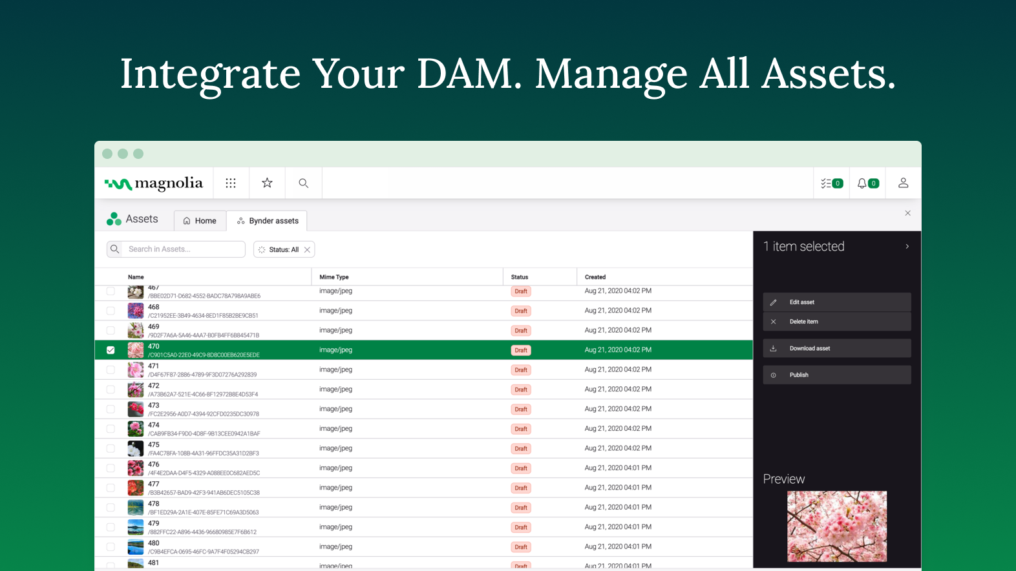1016x571 pixels.
Task: Click the Magnolia logo
Action: coord(154,184)
